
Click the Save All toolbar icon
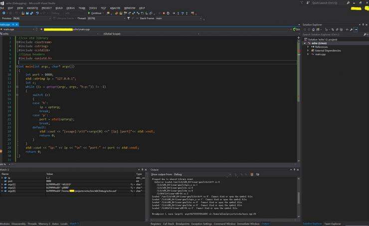(31, 13)
